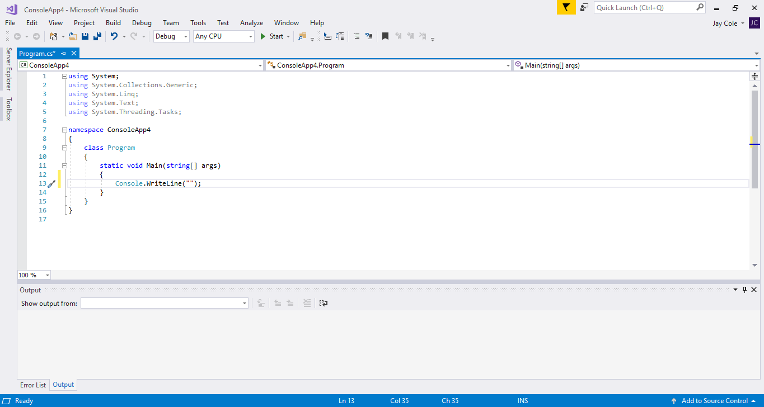Open the Toolbox side tab
This screenshot has height=407, width=764.
pyautogui.click(x=8, y=109)
